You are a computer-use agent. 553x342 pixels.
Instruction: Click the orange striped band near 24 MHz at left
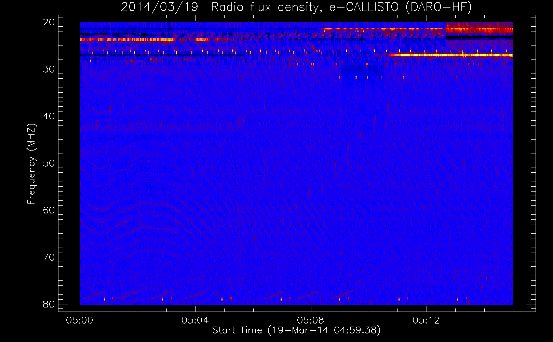coord(127,40)
